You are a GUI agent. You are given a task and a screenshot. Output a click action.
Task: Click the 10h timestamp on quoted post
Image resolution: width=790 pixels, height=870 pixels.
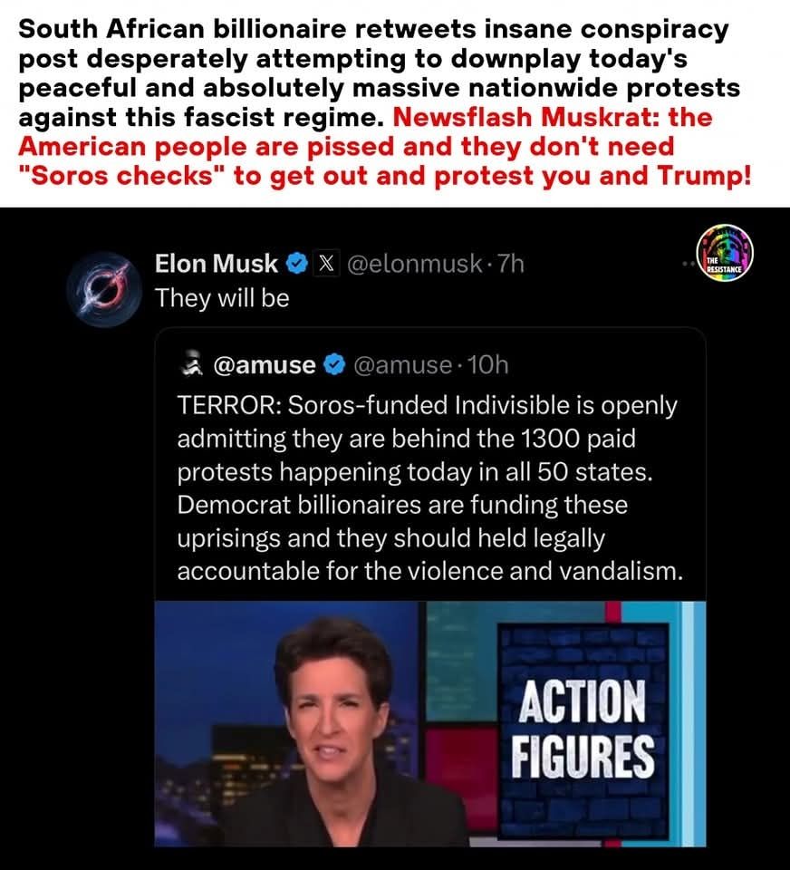click(487, 365)
